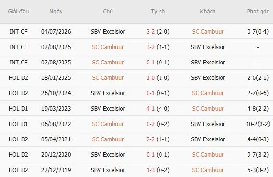This screenshot has height=177, width=273.
Task: Open SC Cambuur in 20/12/2020 row
Action: click(x=208, y=155)
